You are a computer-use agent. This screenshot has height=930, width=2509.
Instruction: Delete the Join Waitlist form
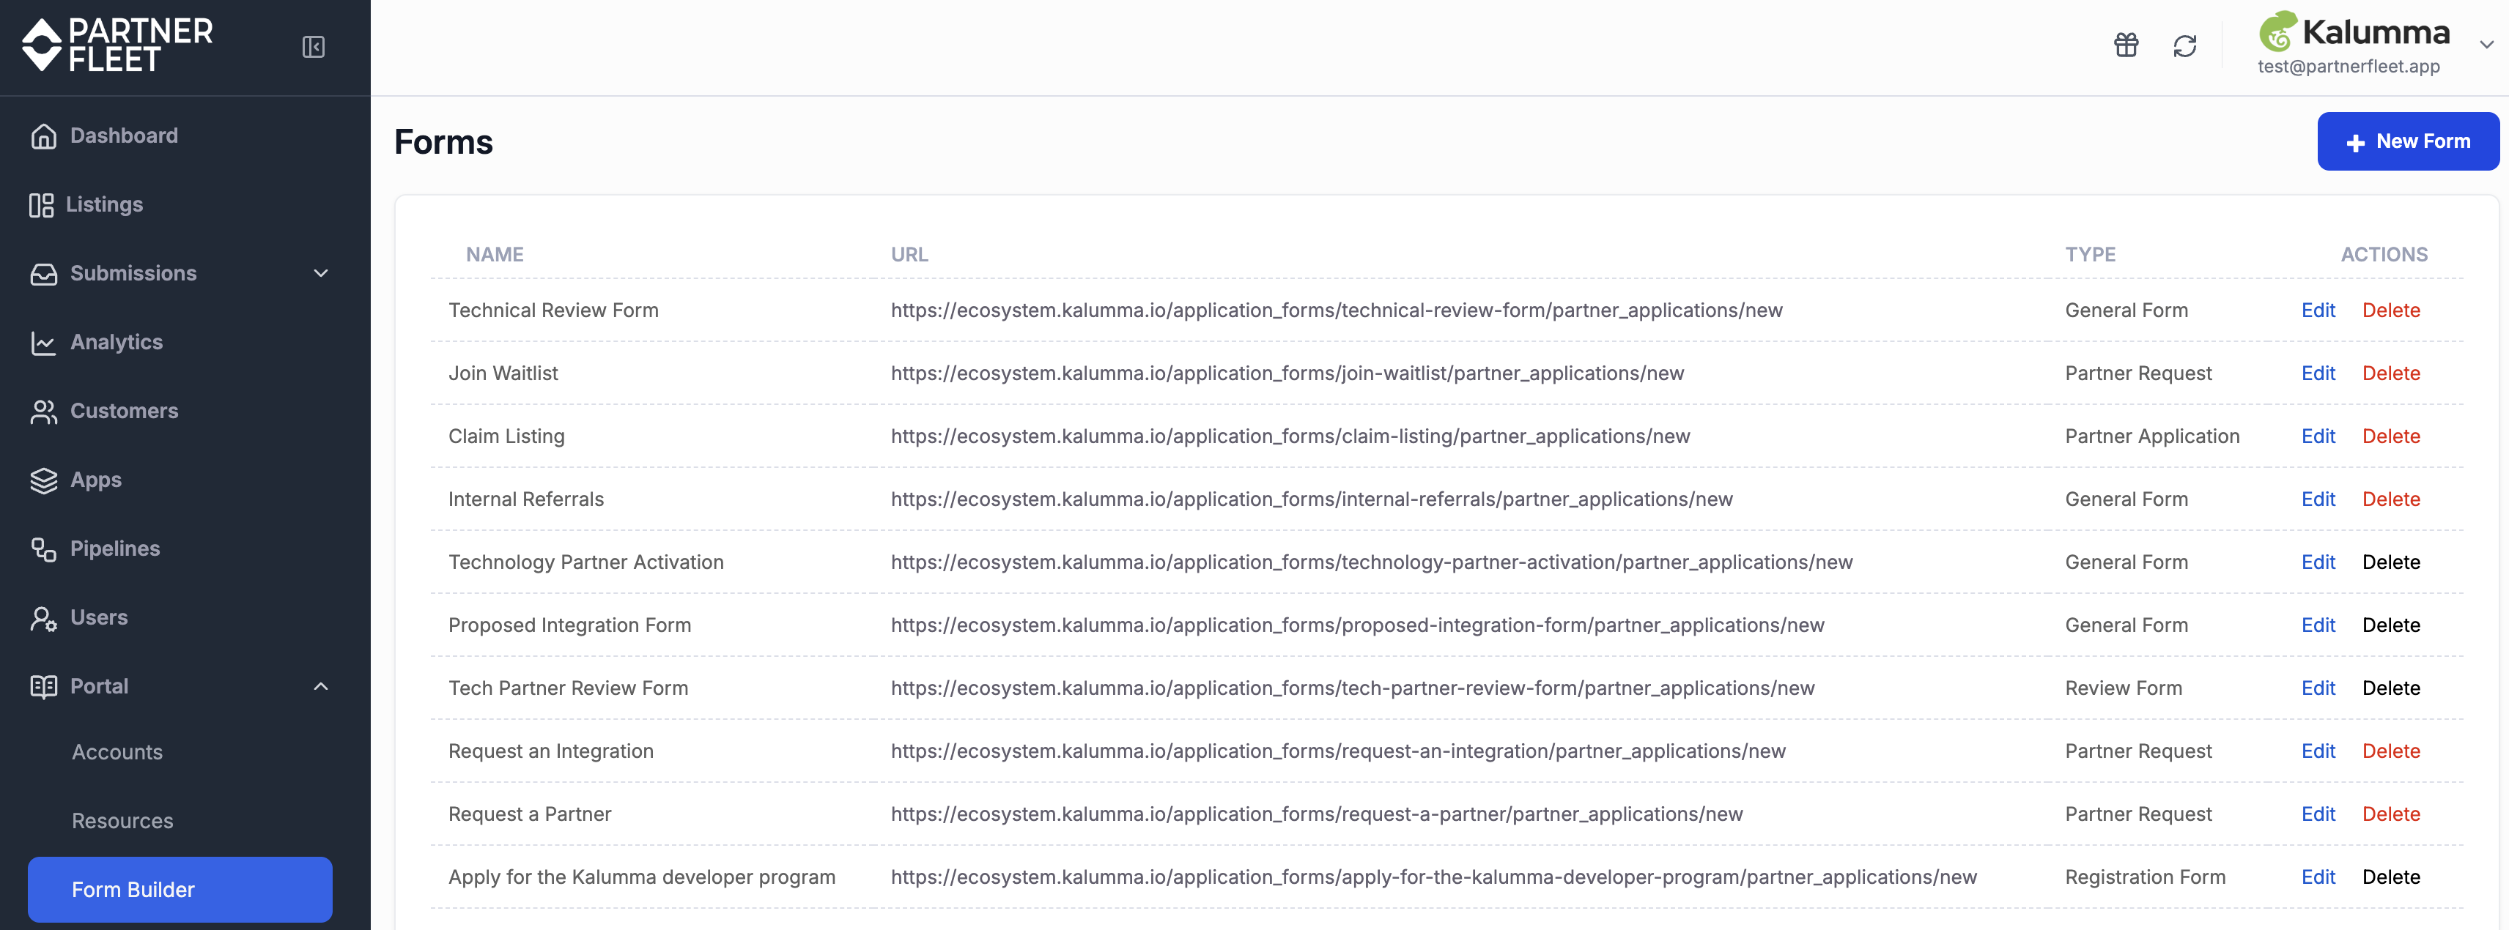point(2391,373)
